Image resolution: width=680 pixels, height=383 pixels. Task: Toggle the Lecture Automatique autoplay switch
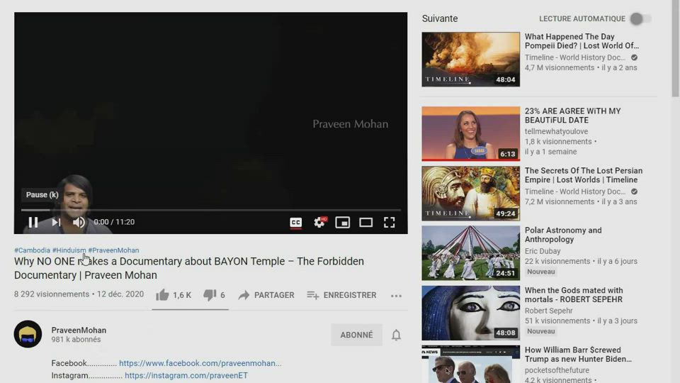(x=640, y=19)
